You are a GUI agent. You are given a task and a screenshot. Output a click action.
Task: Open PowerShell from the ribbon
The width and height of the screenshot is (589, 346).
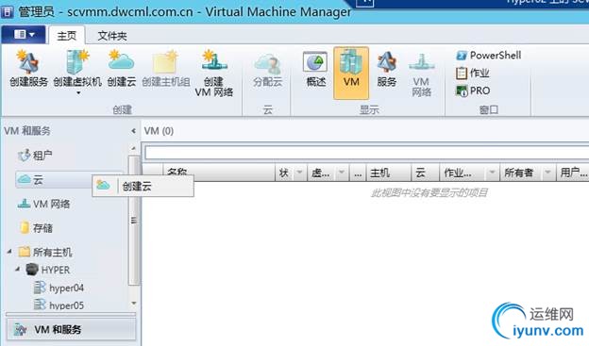(x=489, y=56)
